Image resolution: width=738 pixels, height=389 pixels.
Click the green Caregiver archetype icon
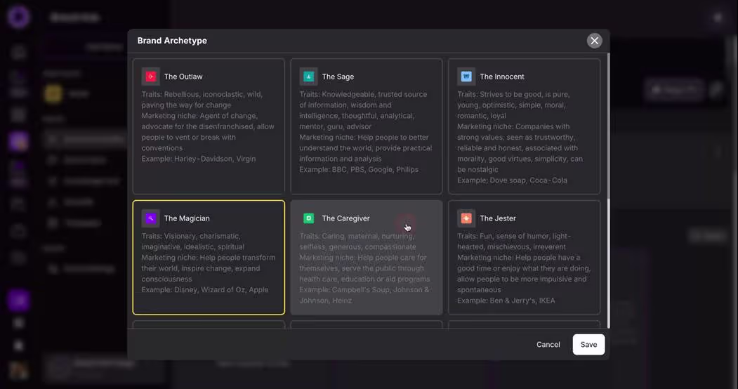tap(308, 218)
